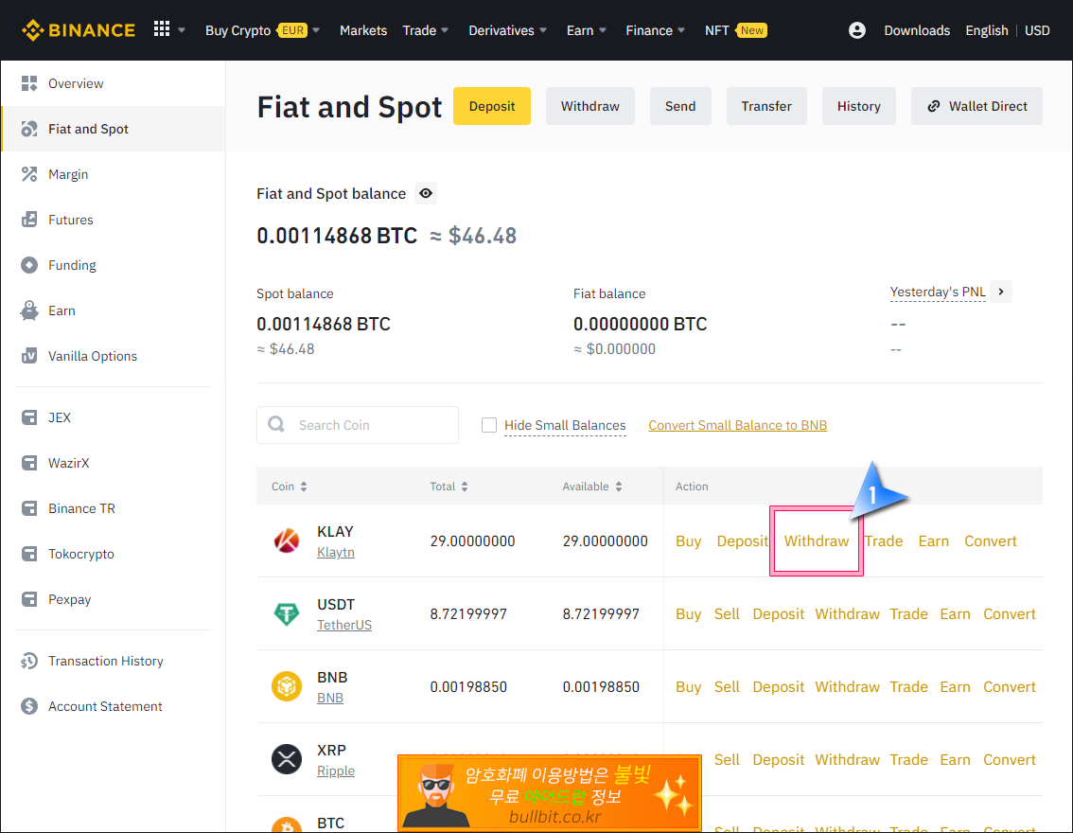Viewport: 1073px width, 833px height.
Task: Expand the apps grid dropdown arrow
Action: click(182, 30)
